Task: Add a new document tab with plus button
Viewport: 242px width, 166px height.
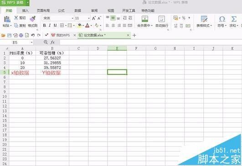Action: point(134,36)
